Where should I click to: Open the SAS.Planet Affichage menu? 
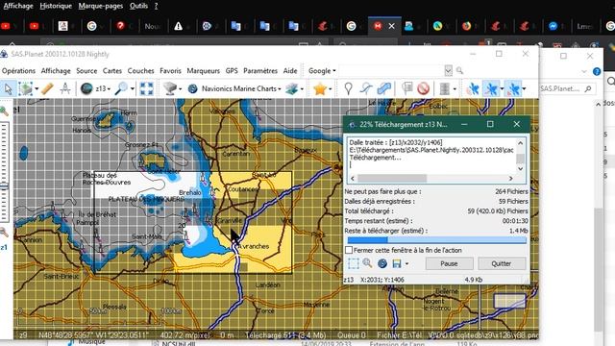[56, 70]
